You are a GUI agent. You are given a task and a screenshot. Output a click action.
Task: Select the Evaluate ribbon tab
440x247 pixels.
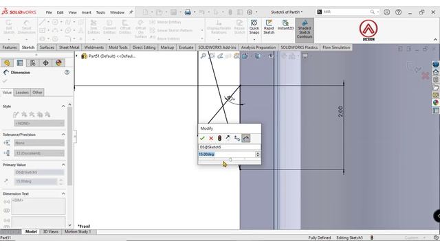point(186,47)
